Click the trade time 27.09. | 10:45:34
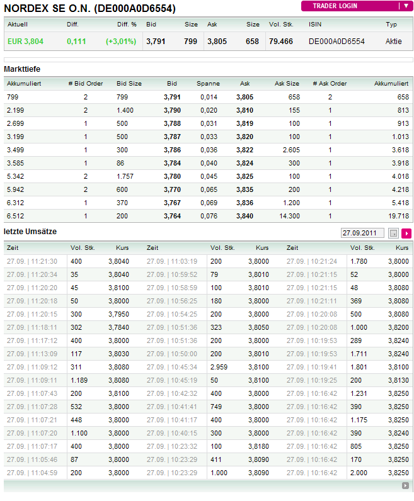 point(172,367)
